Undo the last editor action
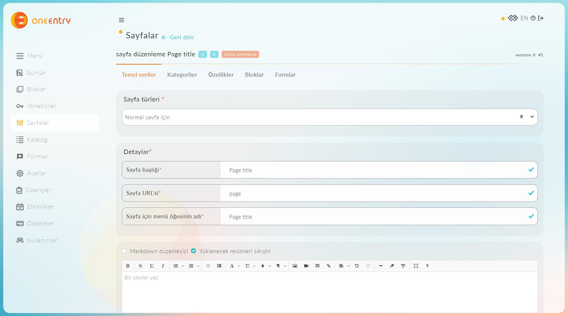The width and height of the screenshot is (568, 316). pyautogui.click(x=357, y=266)
